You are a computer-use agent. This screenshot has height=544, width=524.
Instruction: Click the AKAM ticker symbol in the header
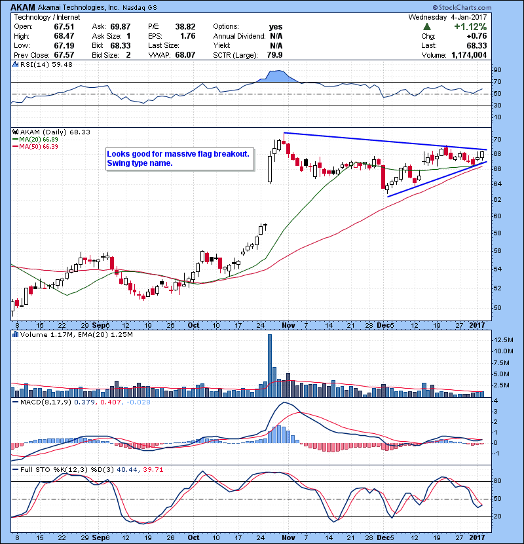(23, 7)
